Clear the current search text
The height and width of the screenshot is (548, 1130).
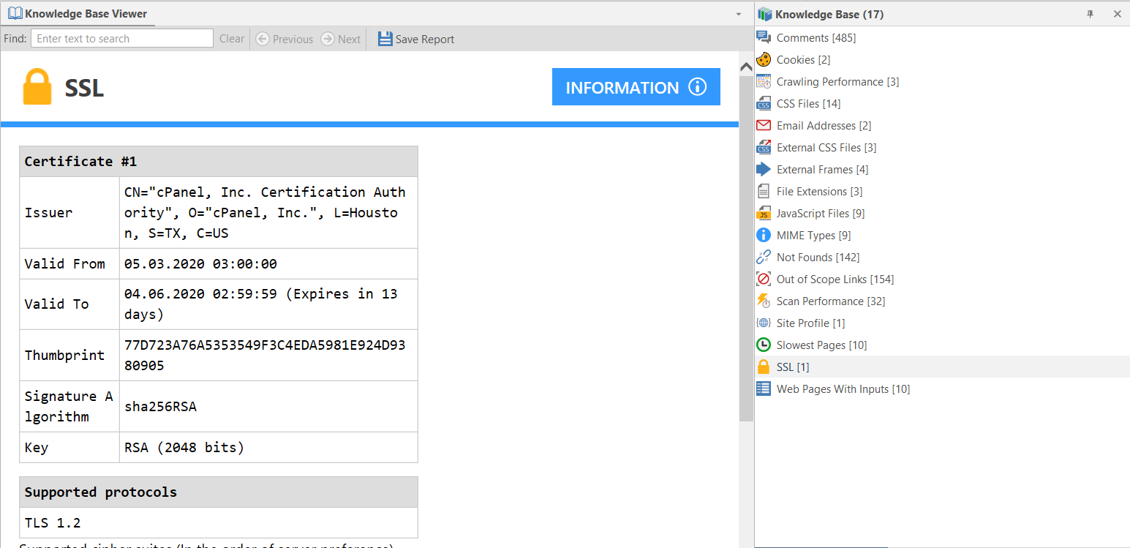click(232, 39)
